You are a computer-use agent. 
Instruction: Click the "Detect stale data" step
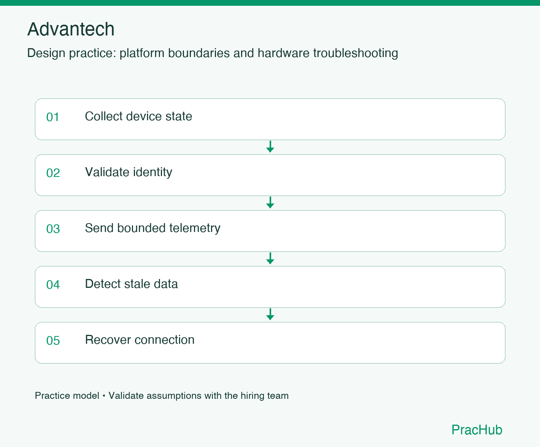click(270, 287)
